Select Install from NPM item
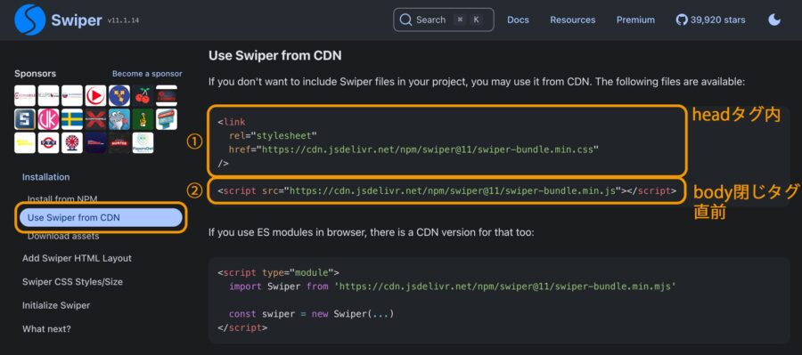The image size is (802, 355). [61, 198]
